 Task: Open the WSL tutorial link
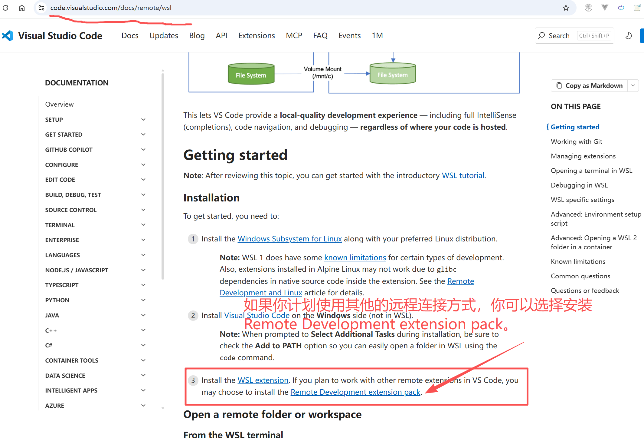463,176
